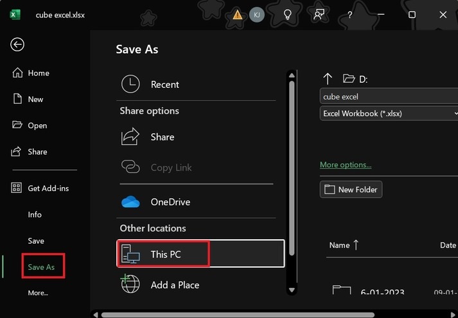
Task: Click Add a Place
Action: [x=196, y=285]
